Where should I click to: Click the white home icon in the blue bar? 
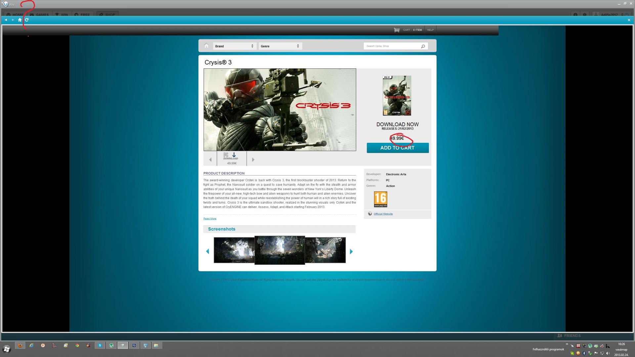click(x=20, y=20)
